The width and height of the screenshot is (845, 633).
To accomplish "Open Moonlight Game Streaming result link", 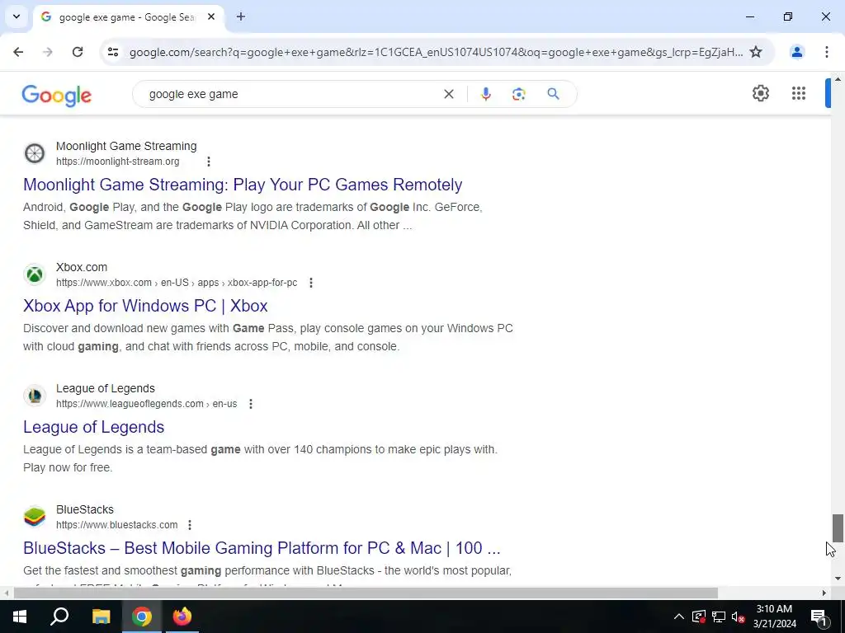I will pyautogui.click(x=243, y=185).
